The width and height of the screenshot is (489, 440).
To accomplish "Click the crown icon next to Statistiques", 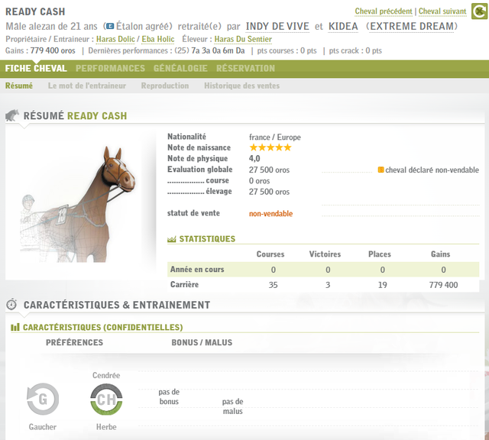I will (x=171, y=239).
